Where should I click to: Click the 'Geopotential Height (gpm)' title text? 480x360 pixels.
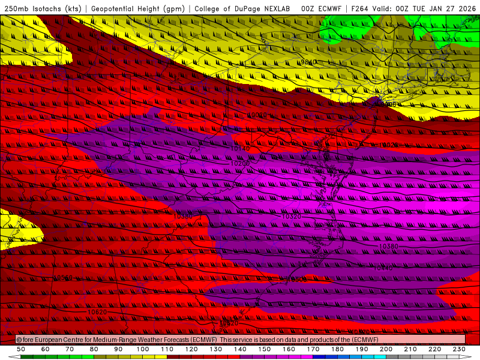pos(138,9)
